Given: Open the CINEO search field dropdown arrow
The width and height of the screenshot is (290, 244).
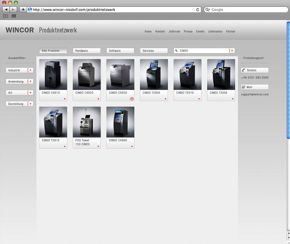Looking at the screenshot, I should [x=232, y=51].
